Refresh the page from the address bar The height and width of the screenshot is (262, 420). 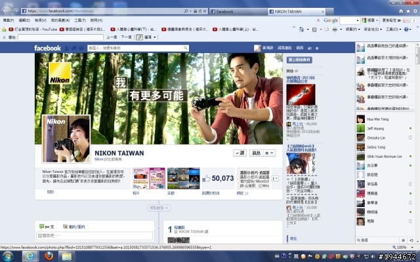(x=199, y=11)
